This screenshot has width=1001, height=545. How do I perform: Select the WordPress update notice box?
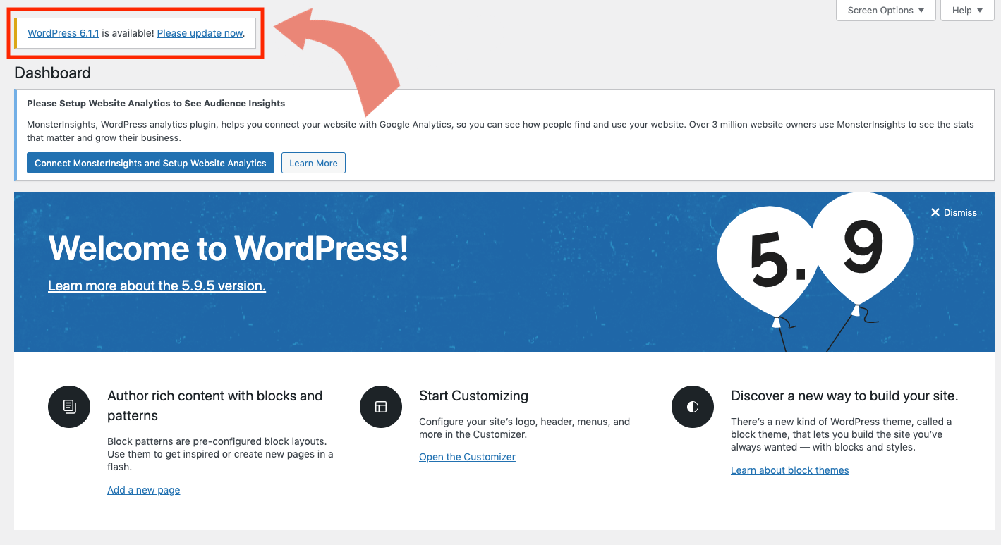coord(134,32)
